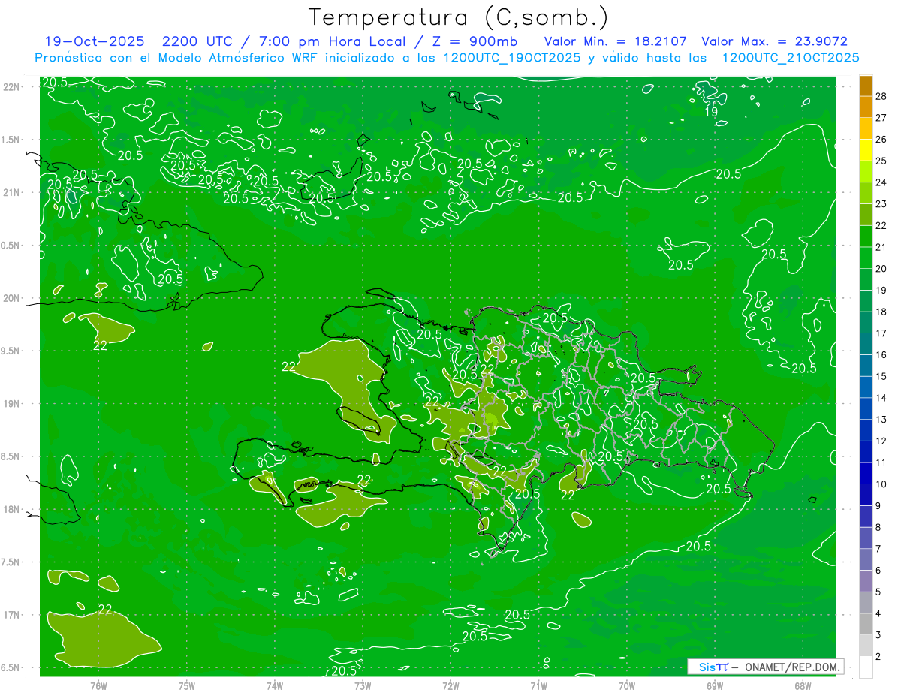The width and height of the screenshot is (901, 696).
Task: Click the white swatch below 2 on colorbar
Action: point(866,667)
